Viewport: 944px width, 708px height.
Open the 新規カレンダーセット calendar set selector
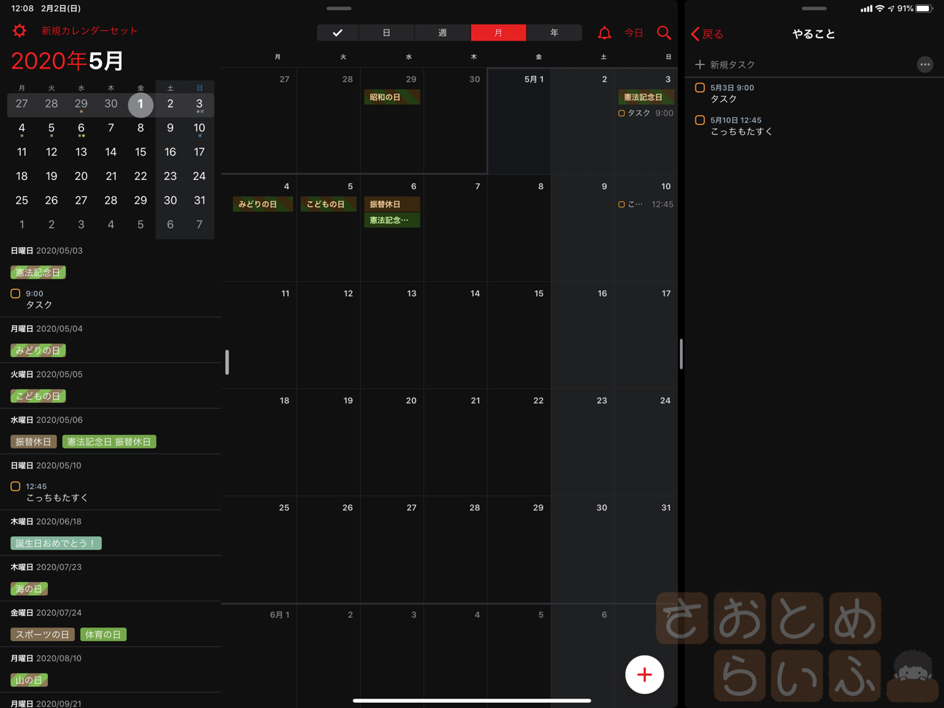tap(89, 31)
